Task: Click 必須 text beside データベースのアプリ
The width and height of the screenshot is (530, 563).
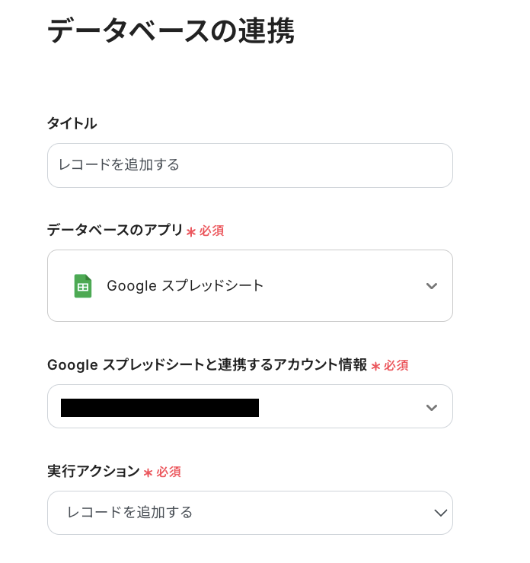Action: [212, 231]
